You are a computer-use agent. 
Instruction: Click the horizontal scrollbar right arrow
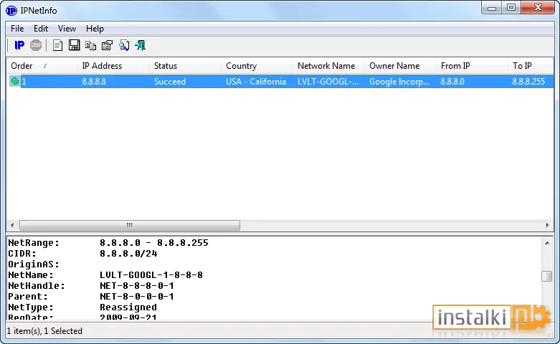[x=547, y=225]
